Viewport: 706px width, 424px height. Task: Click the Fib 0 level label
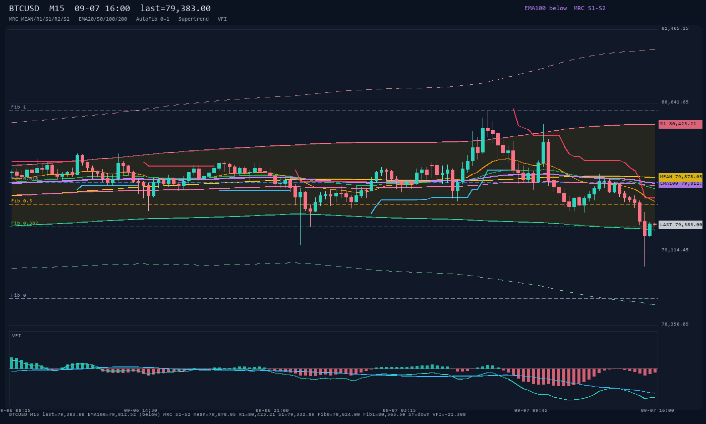point(19,295)
